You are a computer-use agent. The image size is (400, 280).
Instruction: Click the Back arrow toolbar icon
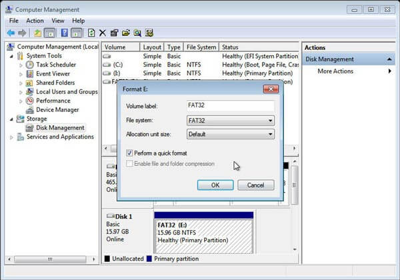[11, 33]
